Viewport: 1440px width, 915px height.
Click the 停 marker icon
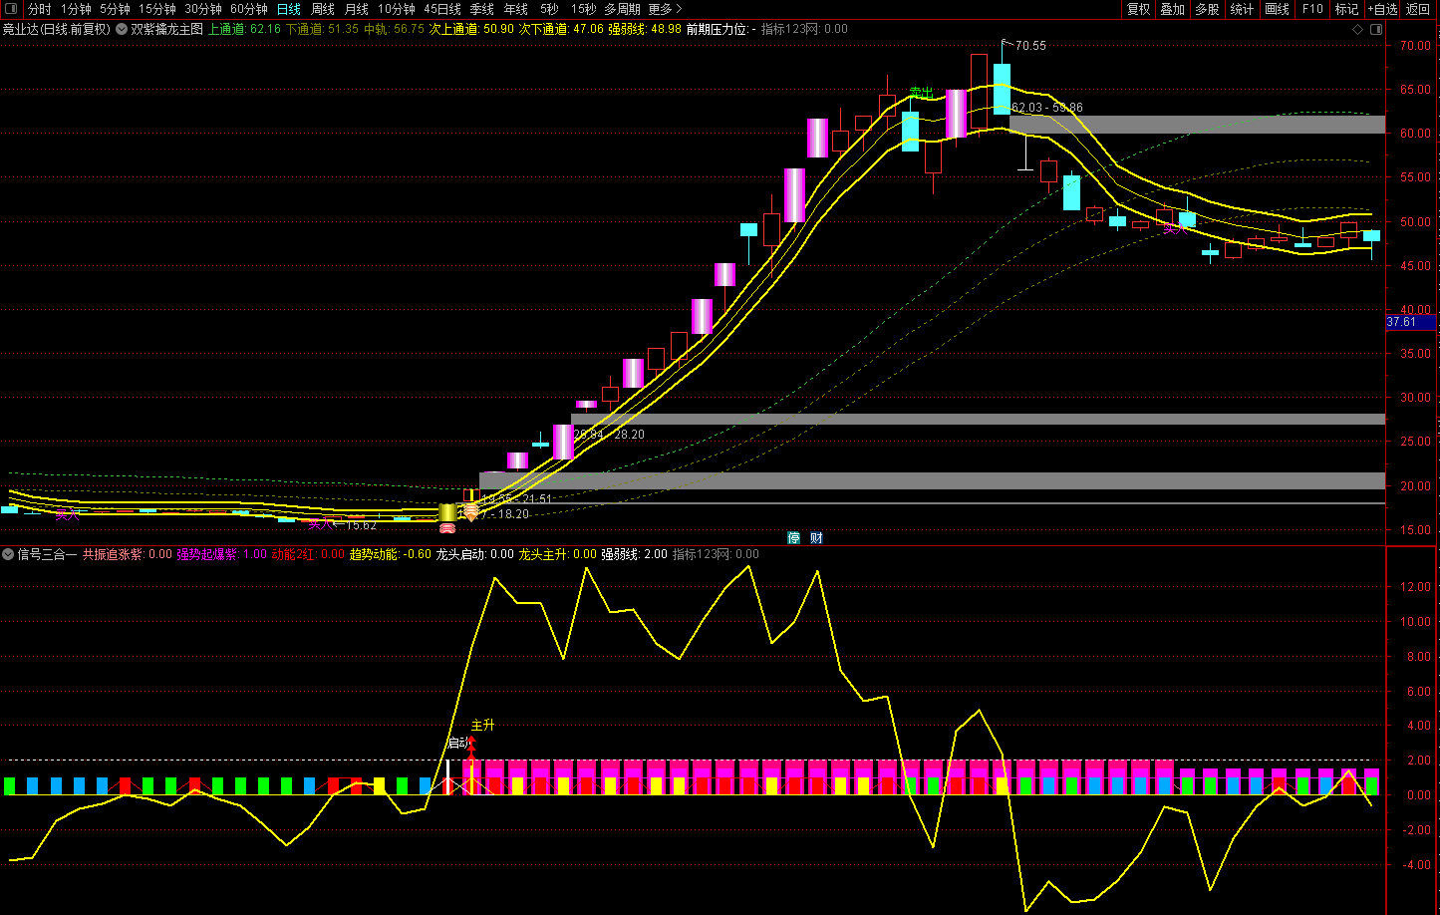click(794, 538)
